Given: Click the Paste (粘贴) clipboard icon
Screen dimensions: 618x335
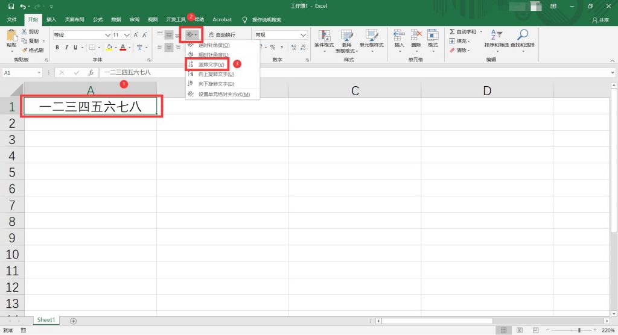Looking at the screenshot, I should (x=11, y=36).
